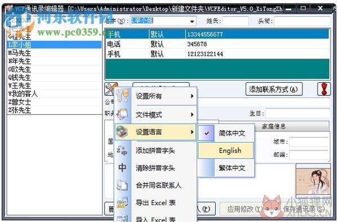Click the 导出 Excel 表 icon
Screen dimensions: 338x222
[122, 203]
